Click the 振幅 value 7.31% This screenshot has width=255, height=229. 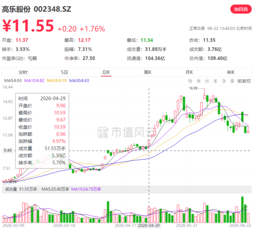(x=85, y=49)
